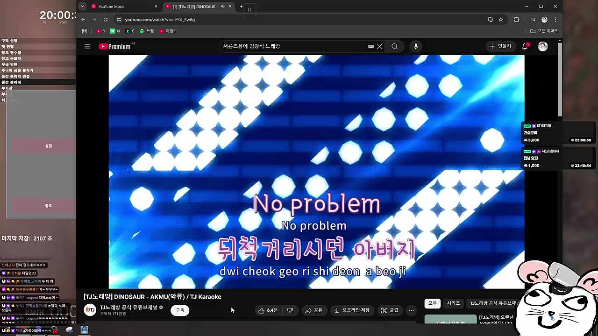
Task: Open the YouTube guide hamburger menu
Action: tap(87, 46)
